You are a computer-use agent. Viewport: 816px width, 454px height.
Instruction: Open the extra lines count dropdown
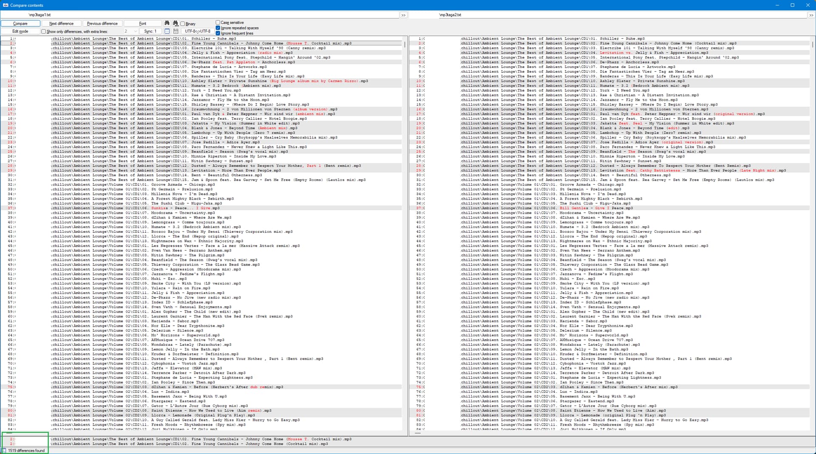(x=135, y=31)
